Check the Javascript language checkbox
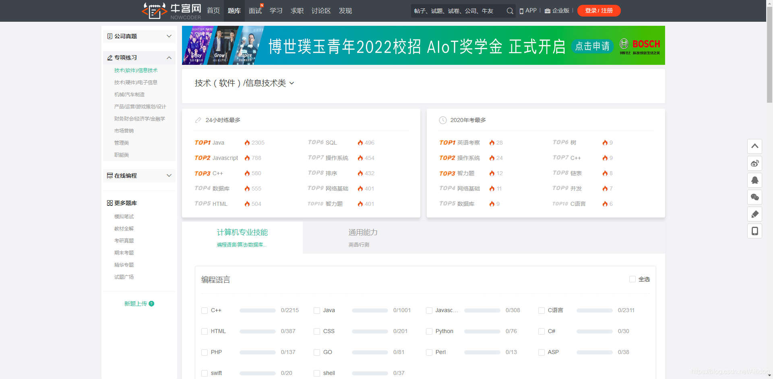 429,311
